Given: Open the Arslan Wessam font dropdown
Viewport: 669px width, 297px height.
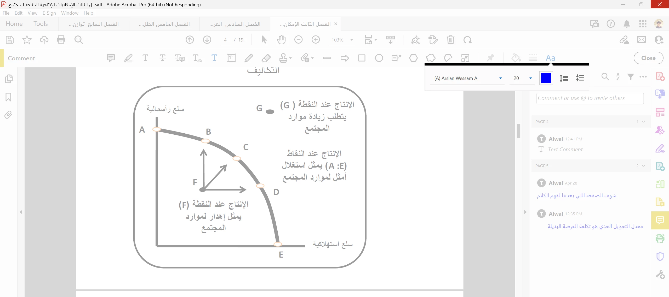Looking at the screenshot, I should pos(500,78).
